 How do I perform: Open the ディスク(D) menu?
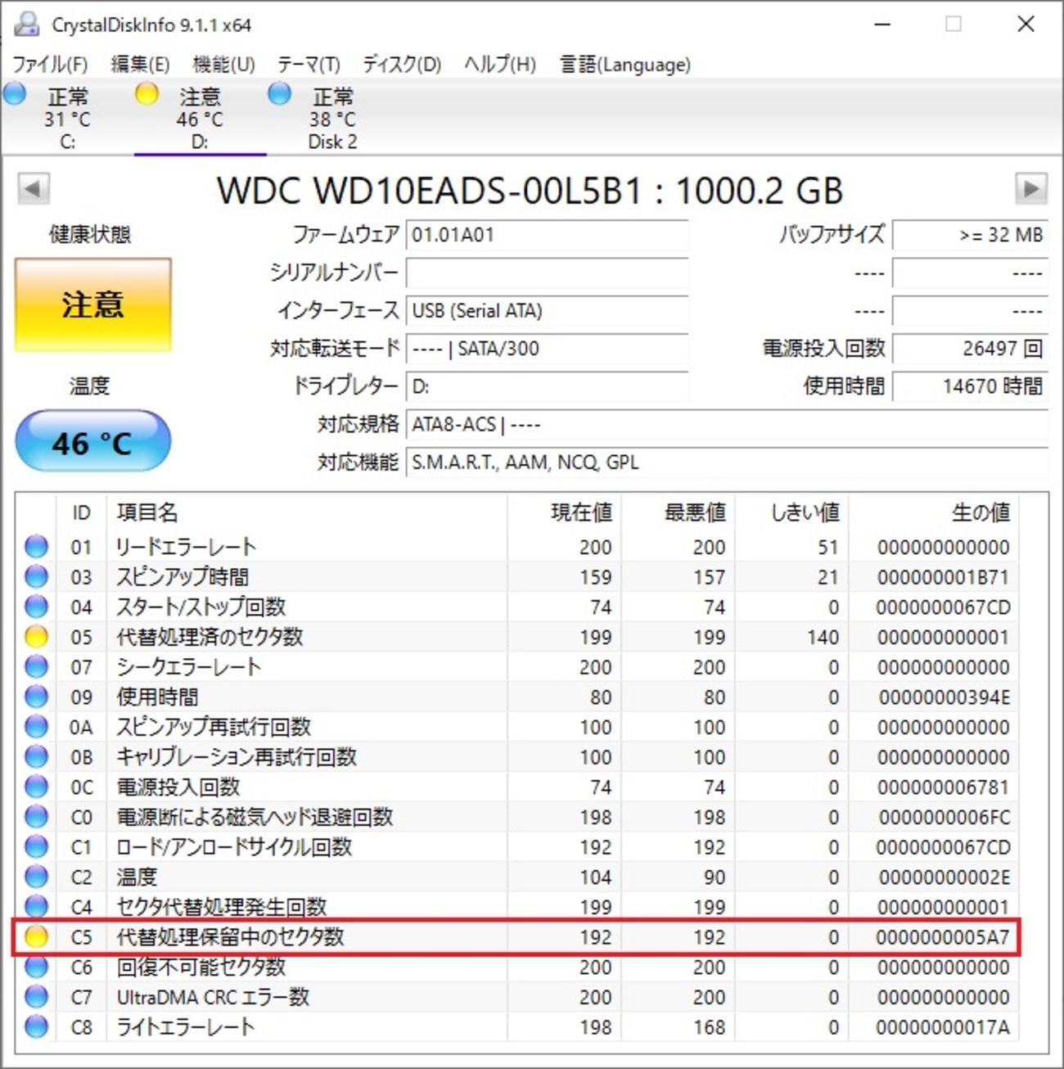pos(402,64)
